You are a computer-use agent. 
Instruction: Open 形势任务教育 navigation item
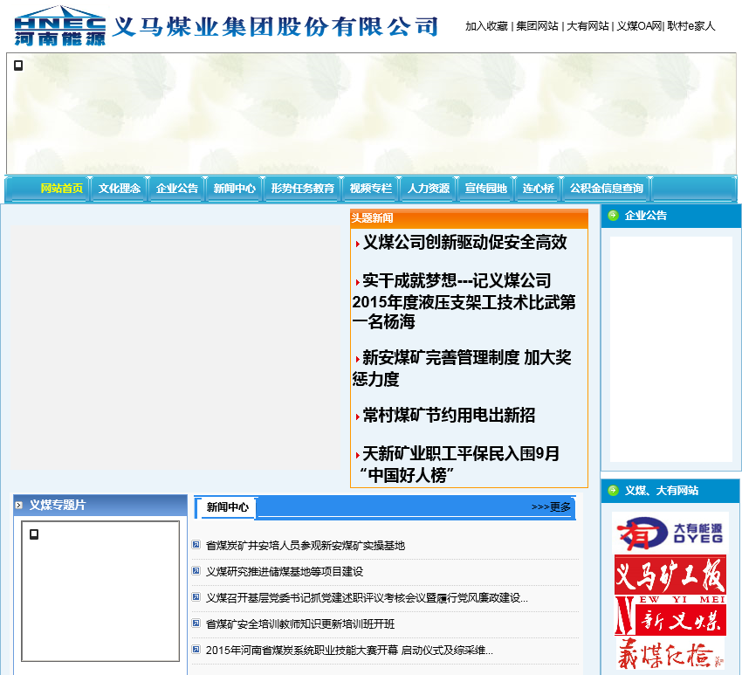click(302, 189)
